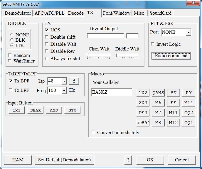
Task: Select NONE diddle radio button
Action: [12, 35]
